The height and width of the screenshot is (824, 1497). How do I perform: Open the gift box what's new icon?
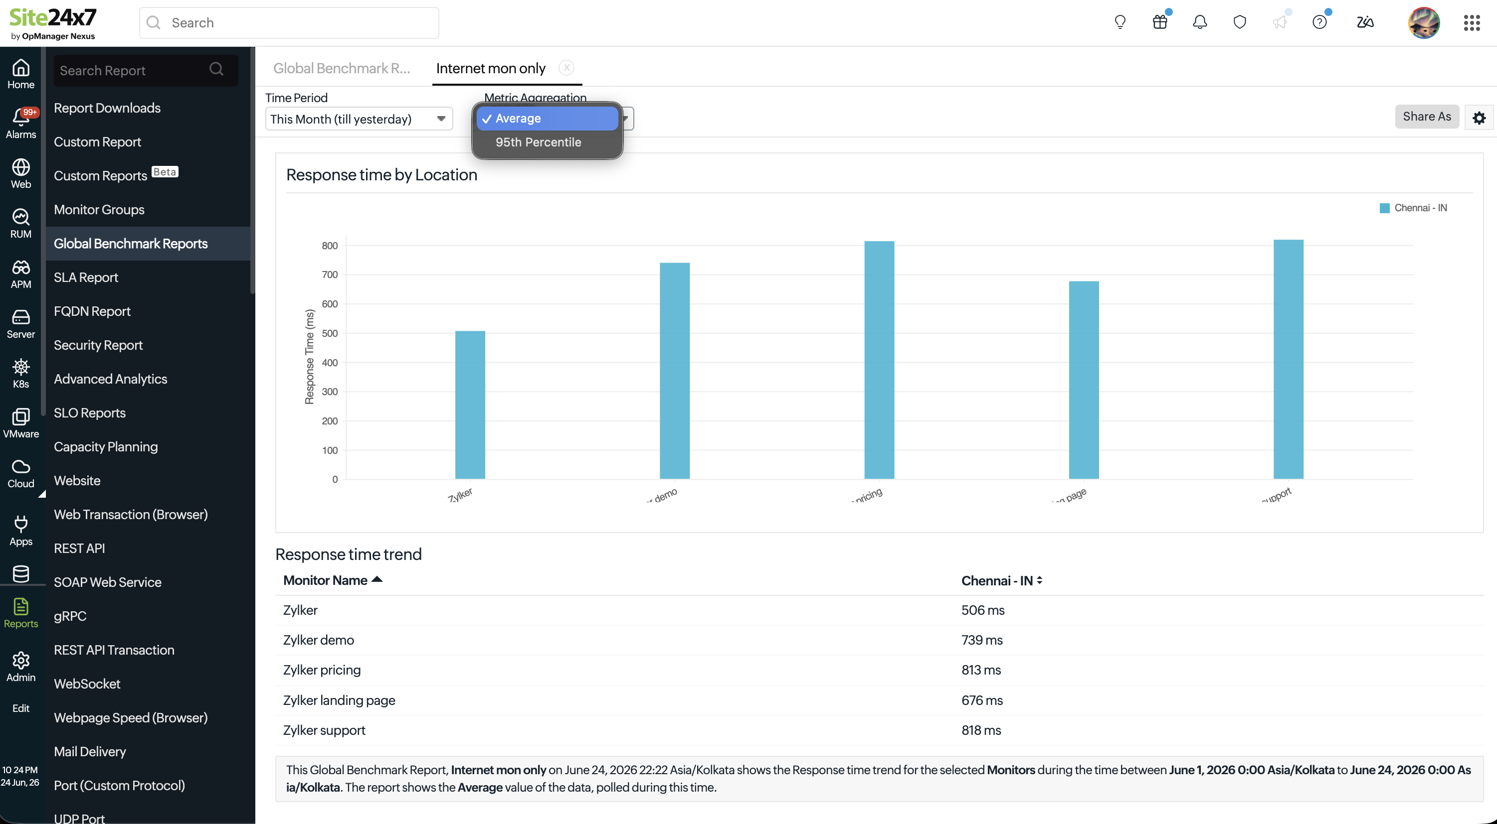coord(1160,22)
